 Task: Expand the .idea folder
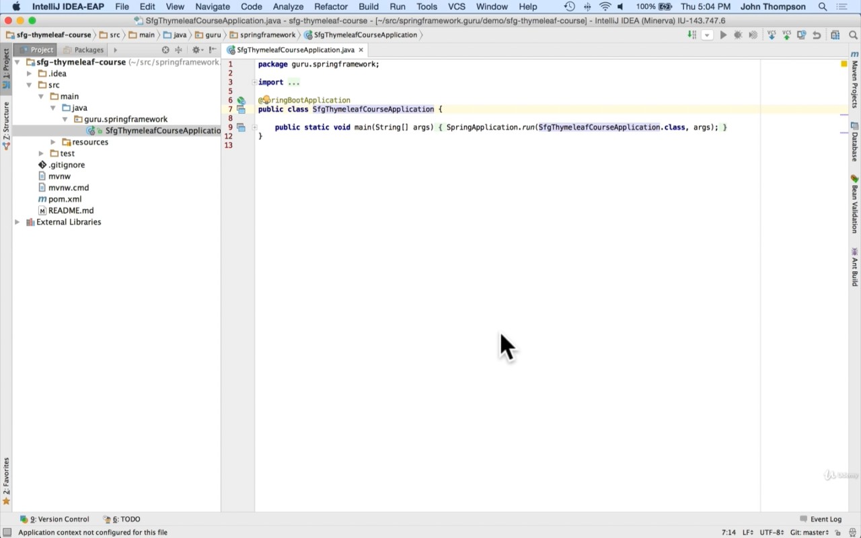pyautogui.click(x=30, y=74)
